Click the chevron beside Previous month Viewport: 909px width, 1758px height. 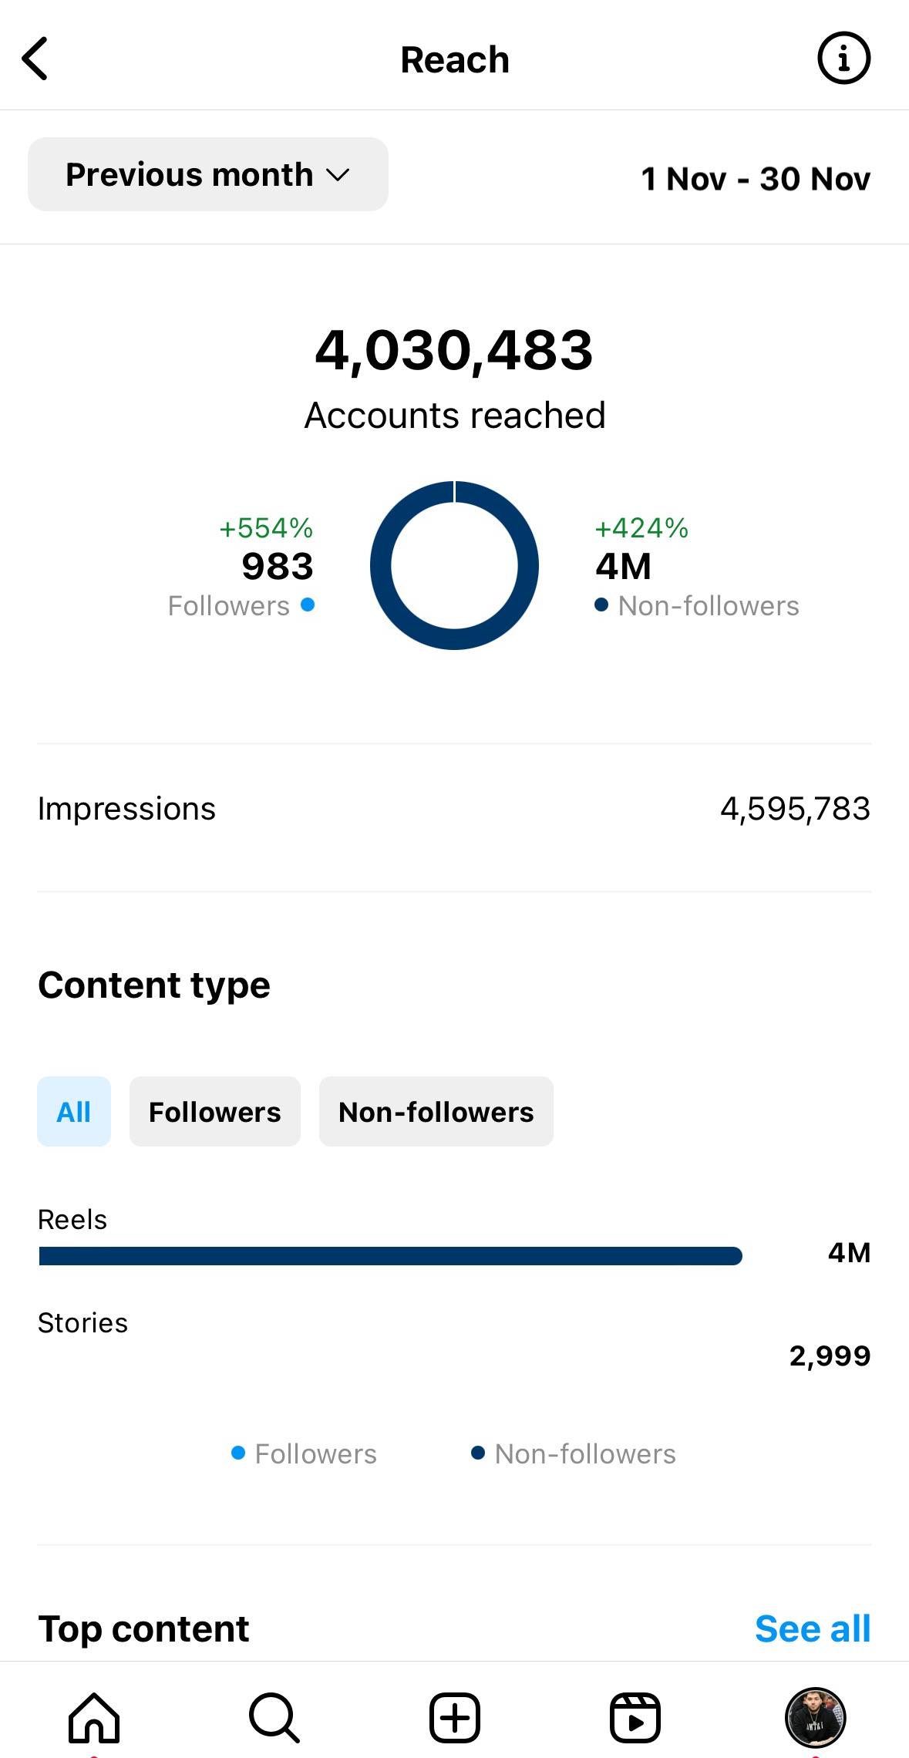click(338, 175)
